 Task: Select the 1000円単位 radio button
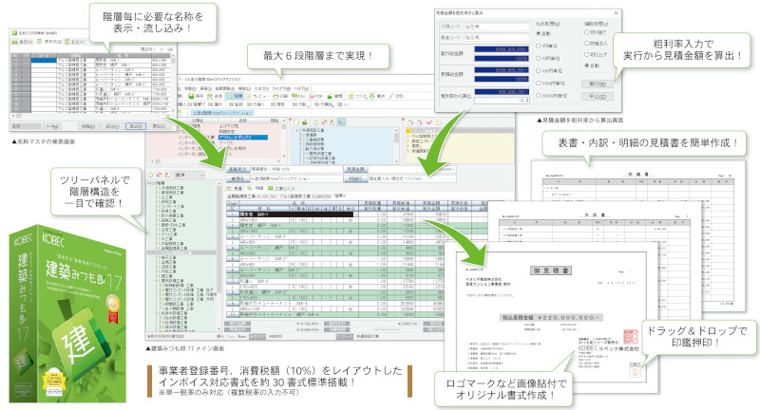click(x=538, y=84)
